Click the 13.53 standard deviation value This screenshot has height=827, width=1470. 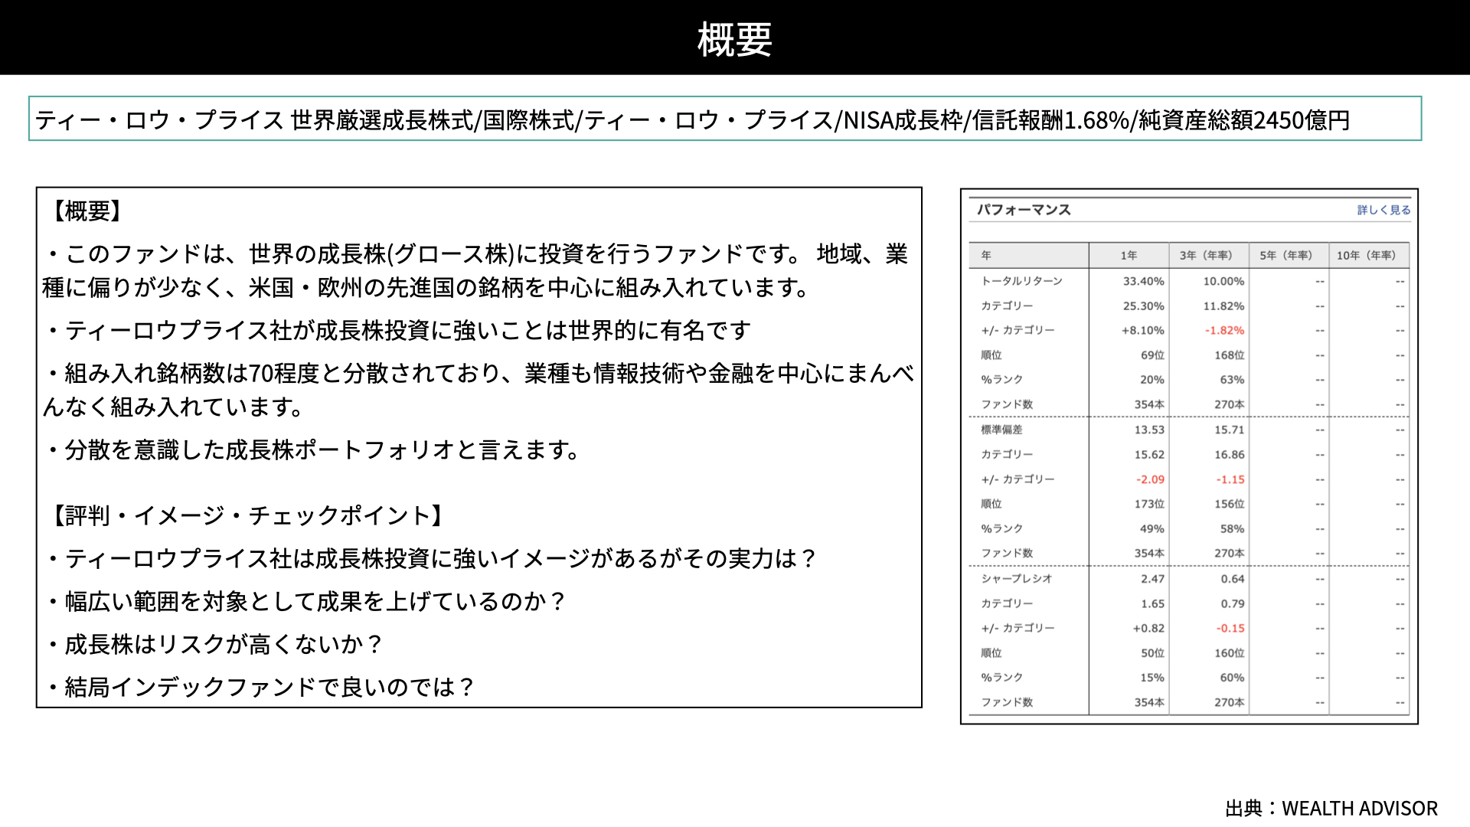(1149, 430)
